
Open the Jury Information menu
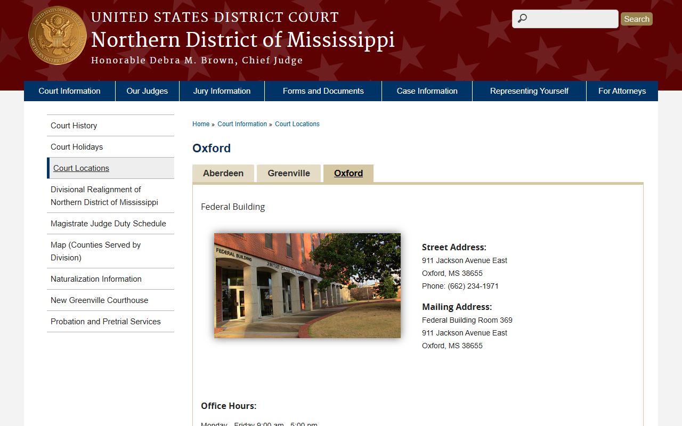tap(222, 91)
